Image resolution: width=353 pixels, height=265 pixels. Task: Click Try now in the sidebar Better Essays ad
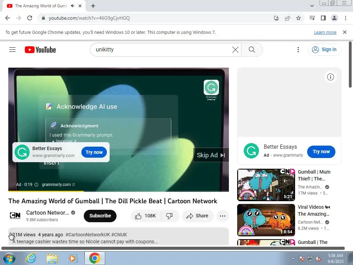click(321, 152)
